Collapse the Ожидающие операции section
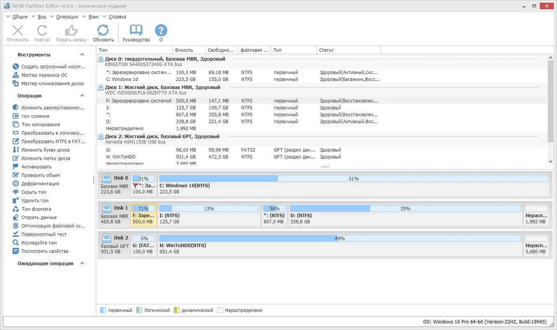Viewport: 557px width, 330px height. point(82,264)
